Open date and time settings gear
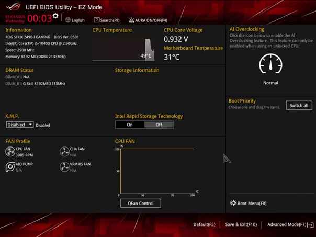Screen dimensions: 316x237 tap(55, 16)
